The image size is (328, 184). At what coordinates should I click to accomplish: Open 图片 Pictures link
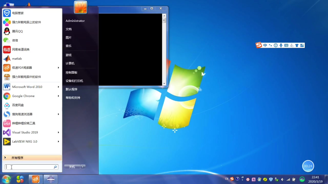pyautogui.click(x=69, y=38)
